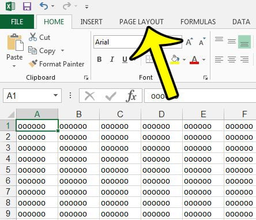The width and height of the screenshot is (256, 220).
Task: Click the Insert Function fx icon
Action: [131, 95]
